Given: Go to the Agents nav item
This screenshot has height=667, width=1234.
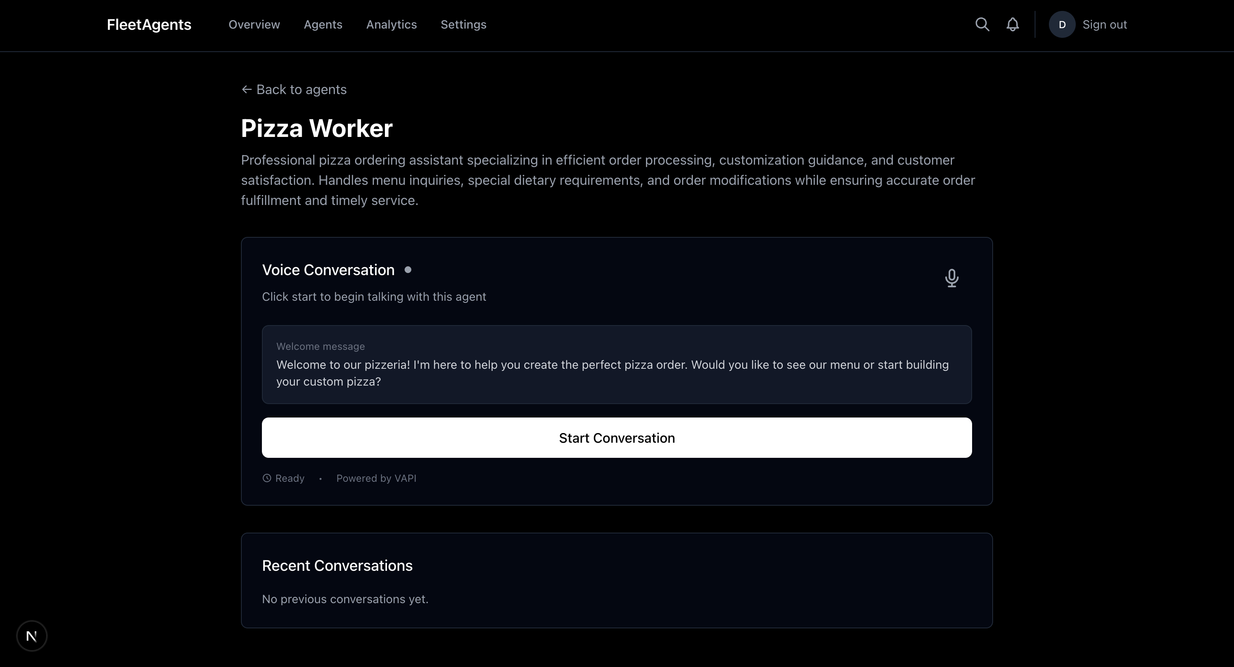Looking at the screenshot, I should [323, 24].
